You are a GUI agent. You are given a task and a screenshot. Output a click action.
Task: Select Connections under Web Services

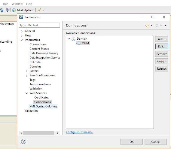tap(43, 102)
